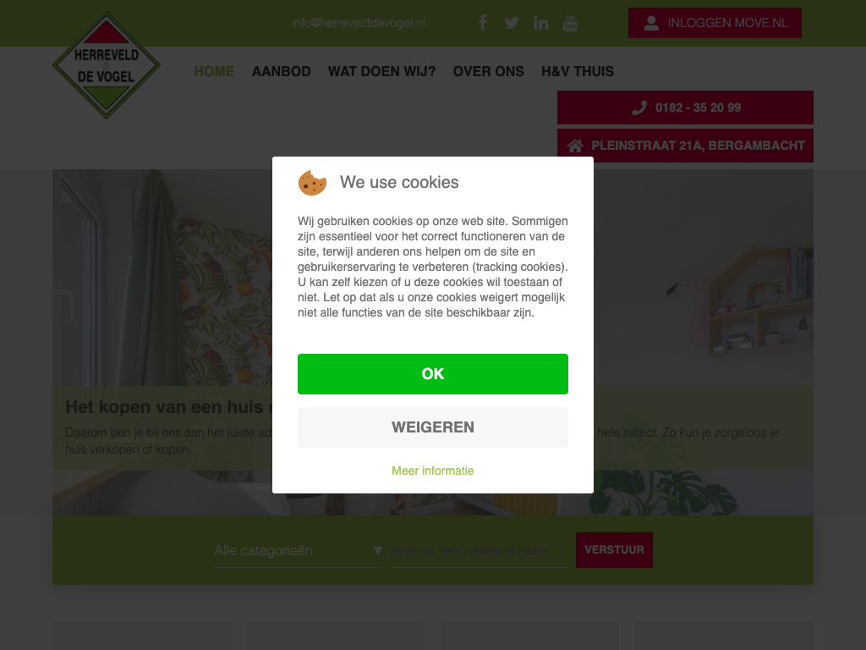
Task: Accept cookies with the green OK button
Action: click(433, 374)
